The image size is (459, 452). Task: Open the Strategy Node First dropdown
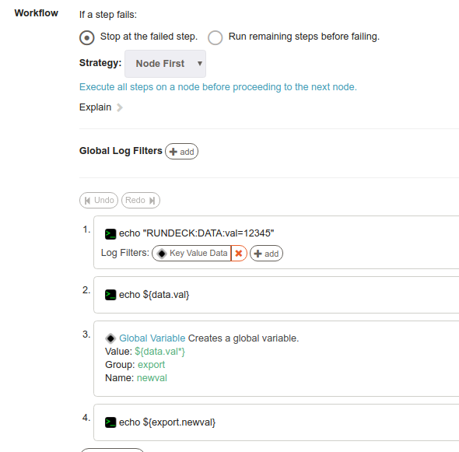[x=165, y=64]
